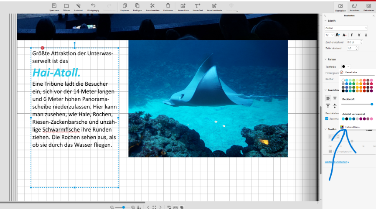
Task: Toggle the Automatisch checkbox
Action: click(327, 118)
